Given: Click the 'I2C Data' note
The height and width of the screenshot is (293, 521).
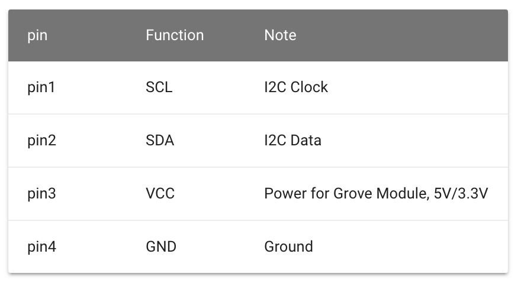Looking at the screenshot, I should tap(292, 140).
